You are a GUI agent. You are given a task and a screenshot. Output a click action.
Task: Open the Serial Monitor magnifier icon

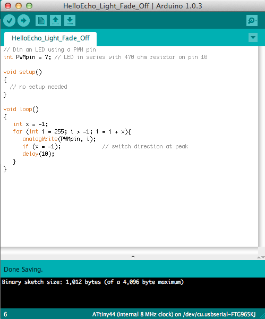click(x=252, y=21)
